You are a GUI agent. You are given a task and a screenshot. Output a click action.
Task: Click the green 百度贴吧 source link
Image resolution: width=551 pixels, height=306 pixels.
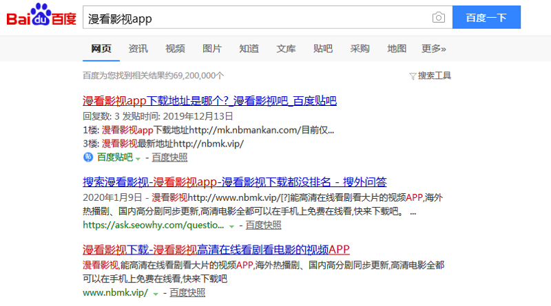(115, 157)
